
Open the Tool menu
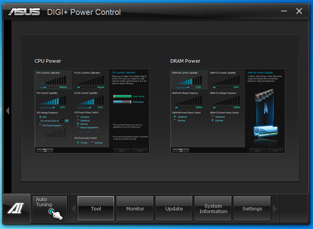click(x=96, y=208)
